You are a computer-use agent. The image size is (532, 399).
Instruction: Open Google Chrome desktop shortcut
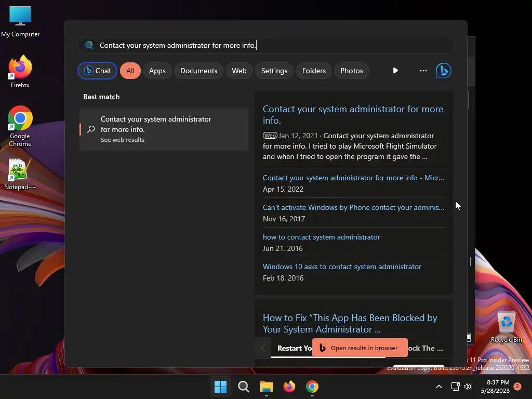[x=20, y=126]
